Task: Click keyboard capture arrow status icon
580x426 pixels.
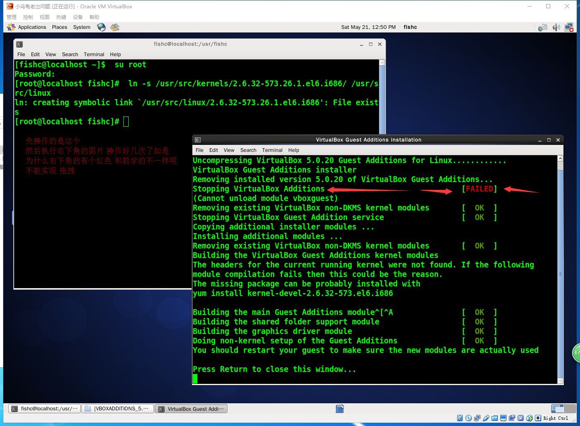Action: [x=538, y=418]
